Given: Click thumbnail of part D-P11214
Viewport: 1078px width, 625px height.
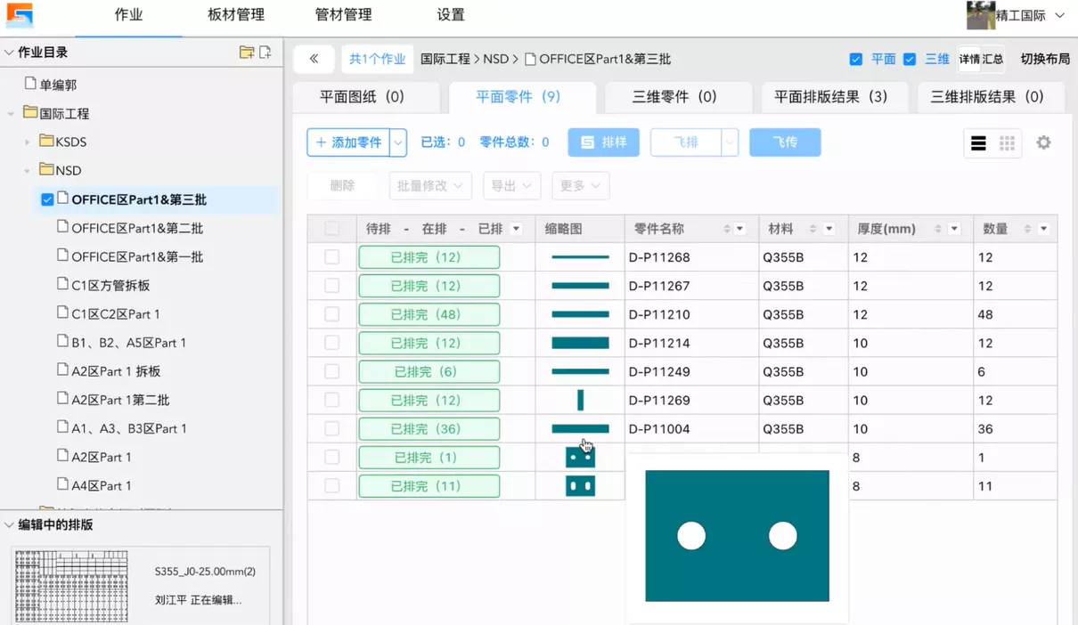Looking at the screenshot, I should (x=580, y=343).
